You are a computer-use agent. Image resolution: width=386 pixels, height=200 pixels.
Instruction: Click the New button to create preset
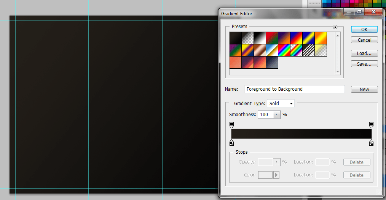364,89
